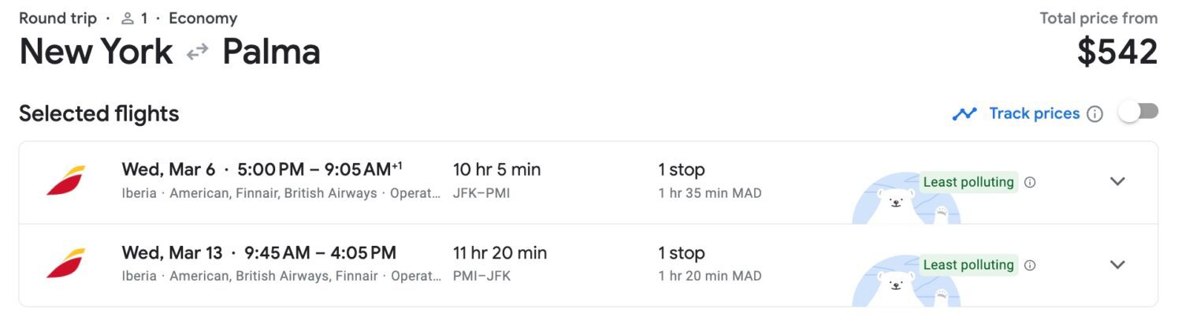Click the Economy class label
The height and width of the screenshot is (320, 1182).
[203, 18]
